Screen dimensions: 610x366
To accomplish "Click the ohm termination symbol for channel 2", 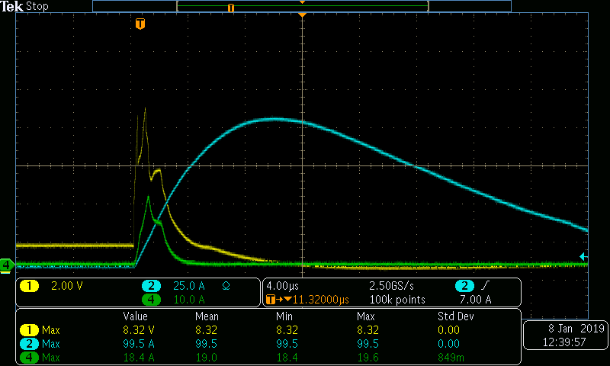I will pos(226,286).
